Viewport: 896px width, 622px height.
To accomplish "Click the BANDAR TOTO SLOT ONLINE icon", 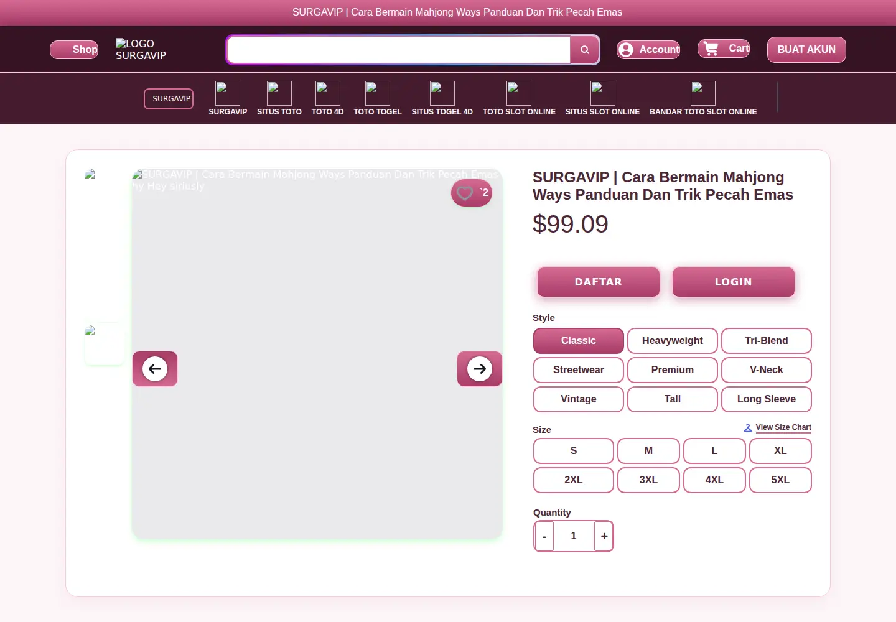I will (x=703, y=93).
